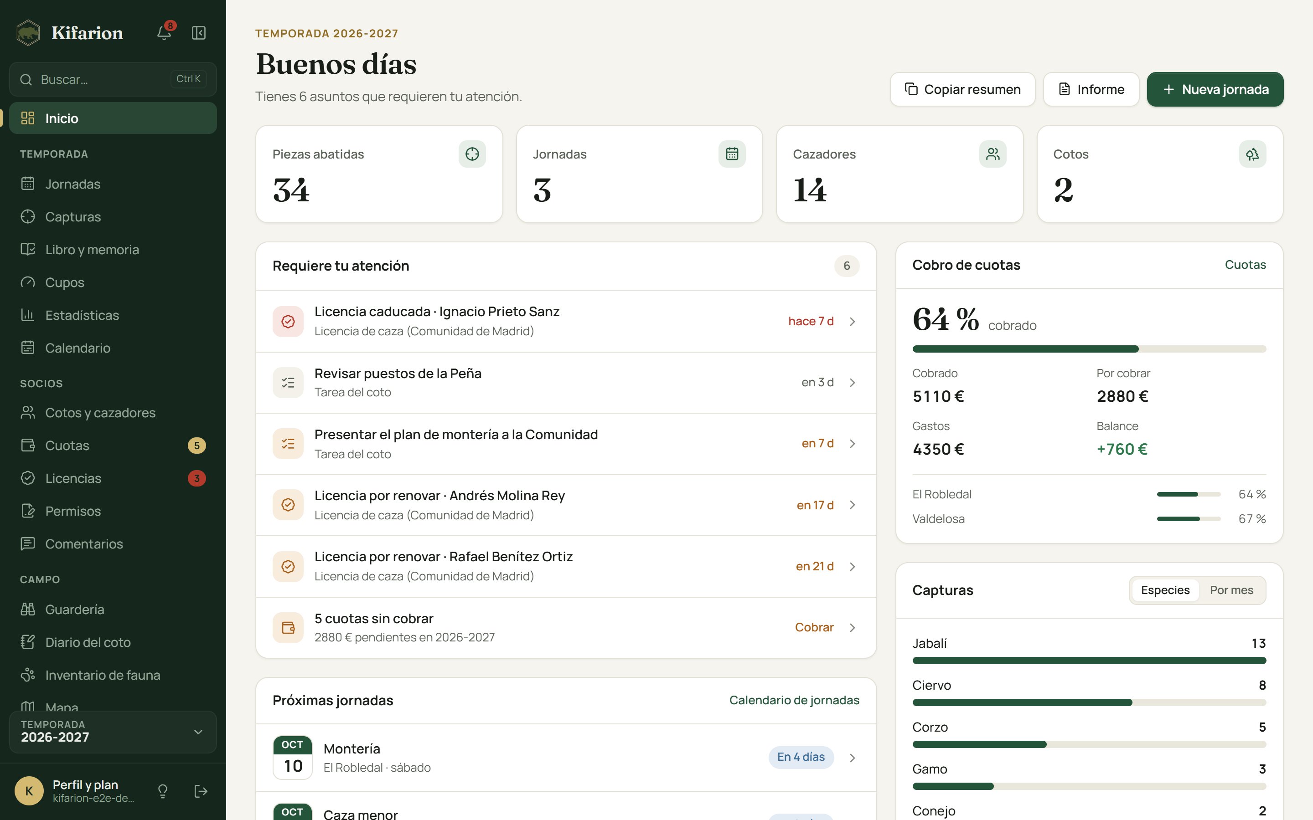Click the 64 % cobrado progress bar
This screenshot has height=820, width=1313.
point(1089,348)
